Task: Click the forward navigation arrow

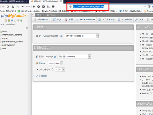Action: [3, 7]
